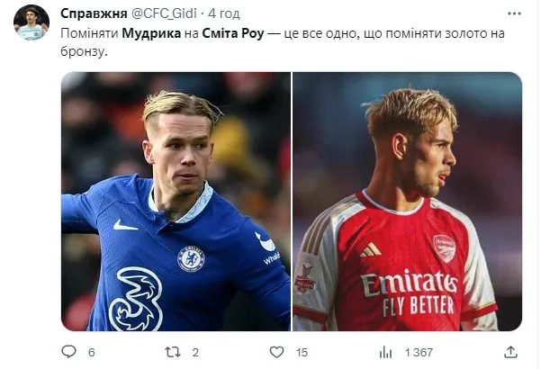
Task: Like the tweet with heart icon
Action: (x=276, y=352)
